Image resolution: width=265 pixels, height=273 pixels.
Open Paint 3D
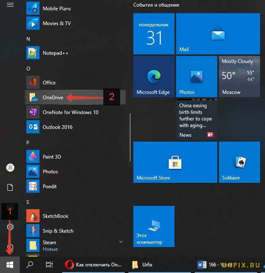[x=75, y=156]
